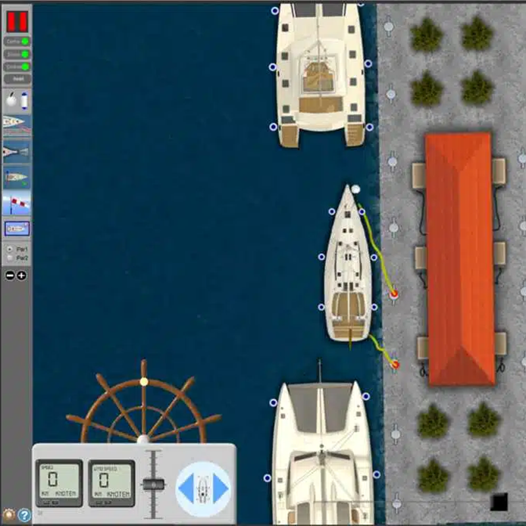Choose the boat with green arrow icon
This screenshot has width=526, height=526.
coord(17,177)
